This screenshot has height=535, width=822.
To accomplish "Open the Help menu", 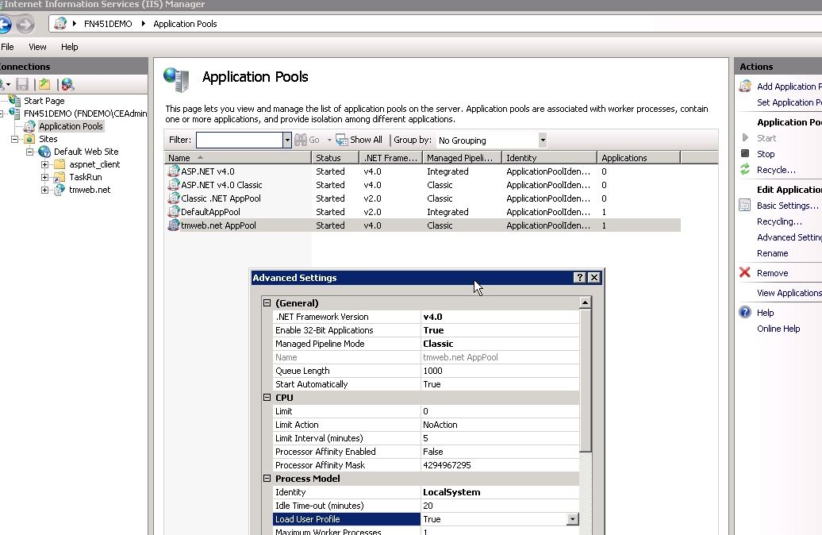I will [x=69, y=47].
